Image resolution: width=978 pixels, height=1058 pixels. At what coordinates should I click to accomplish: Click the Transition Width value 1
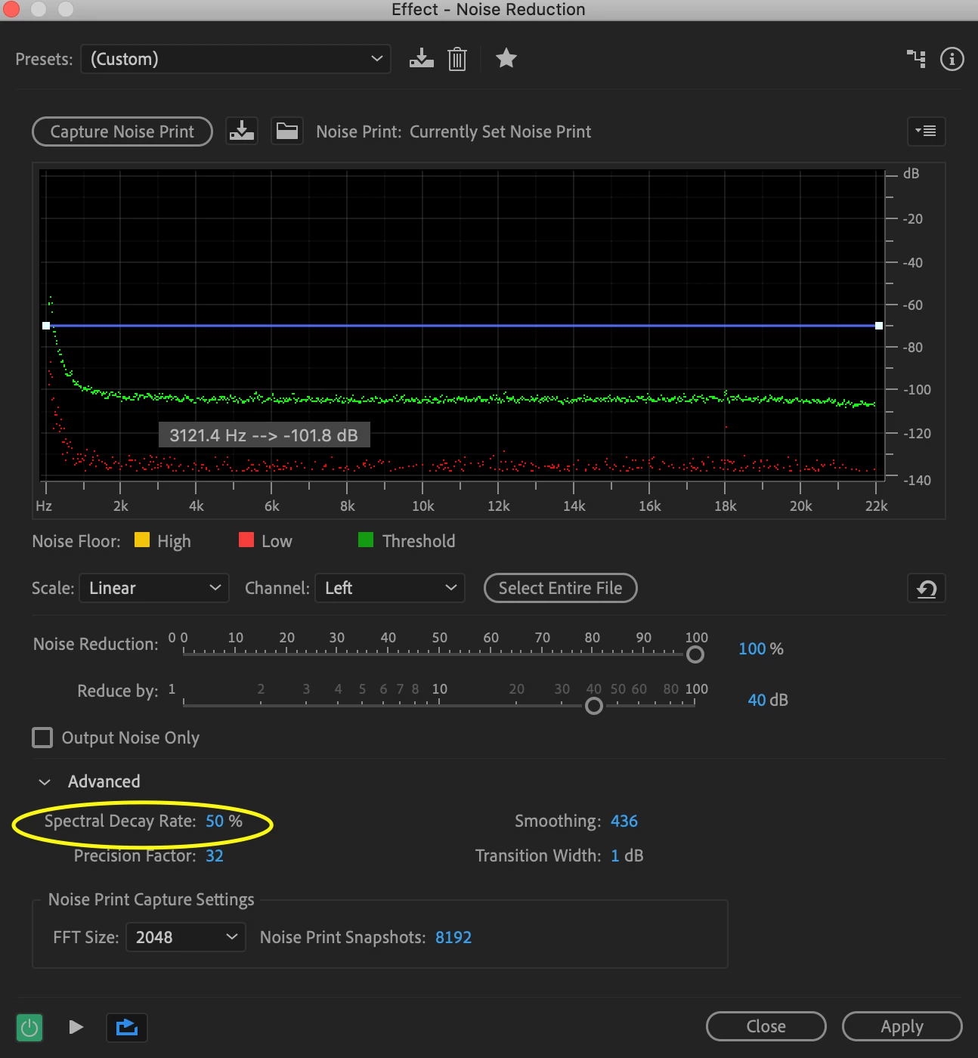(x=615, y=855)
